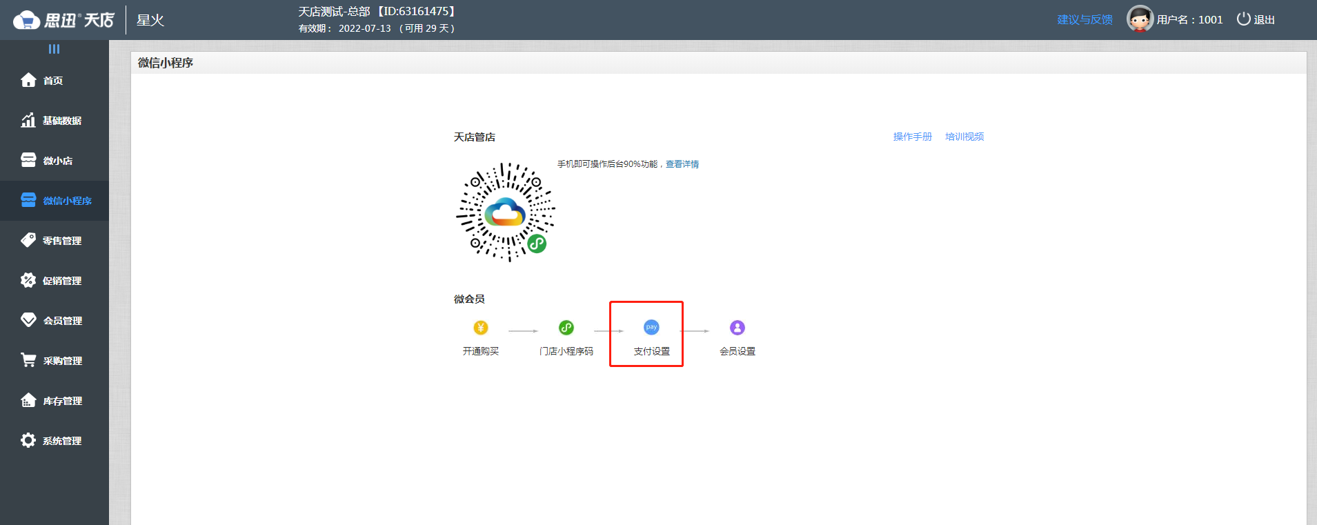
Task: Click the 微信小程序 sidebar icon
Action: click(x=28, y=200)
